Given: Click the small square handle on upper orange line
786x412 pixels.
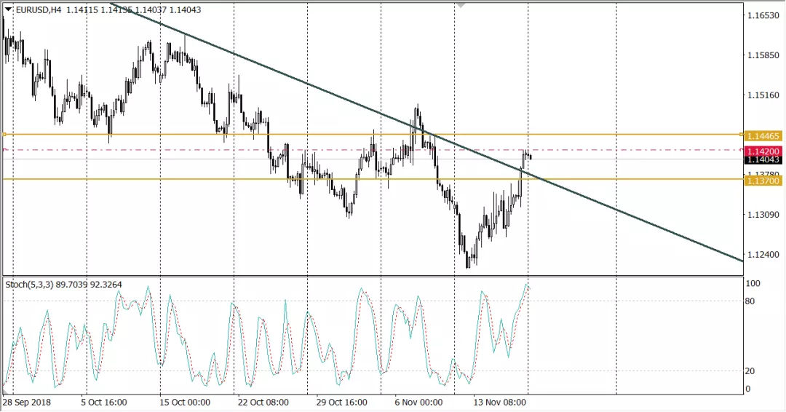Looking at the screenshot, I should click(4, 135).
